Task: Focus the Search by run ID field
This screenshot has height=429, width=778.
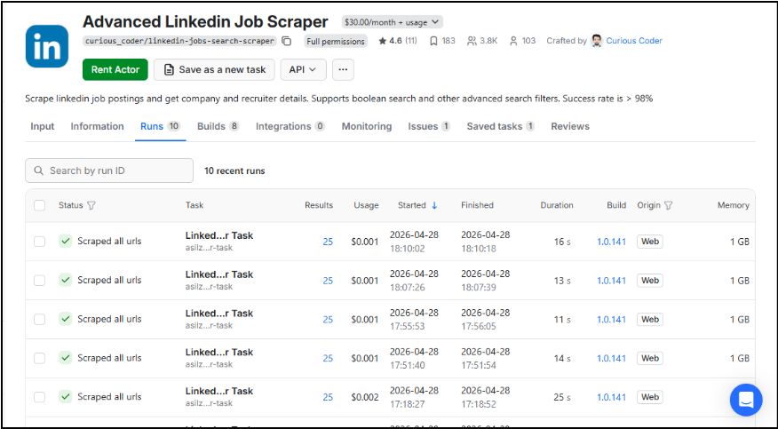Action: (109, 171)
